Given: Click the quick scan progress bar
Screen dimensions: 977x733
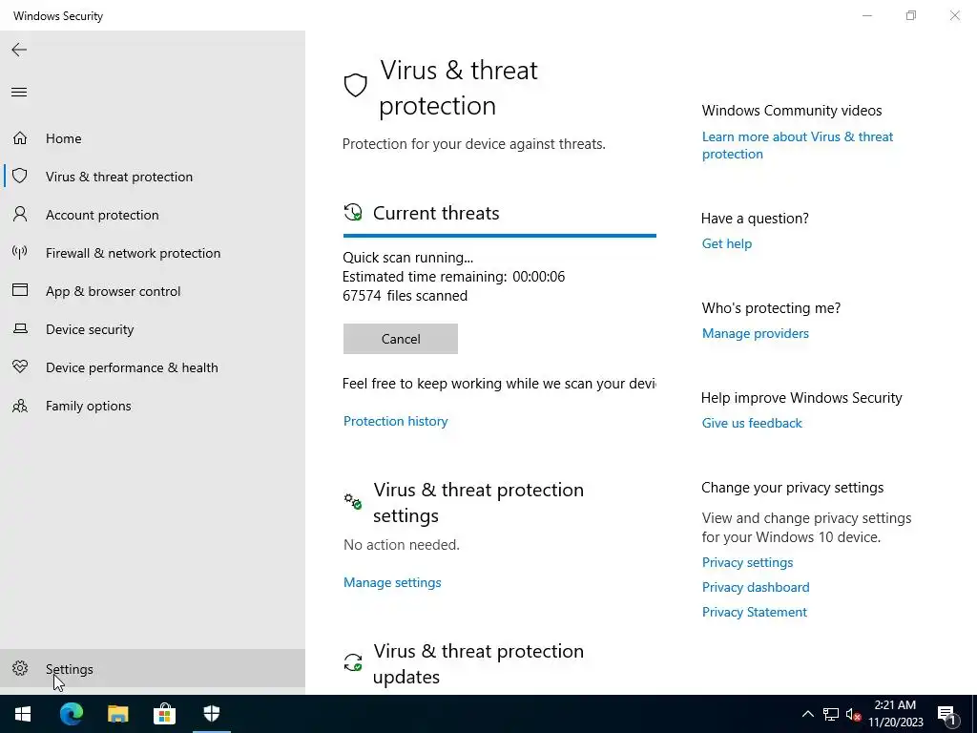Looking at the screenshot, I should point(500,236).
